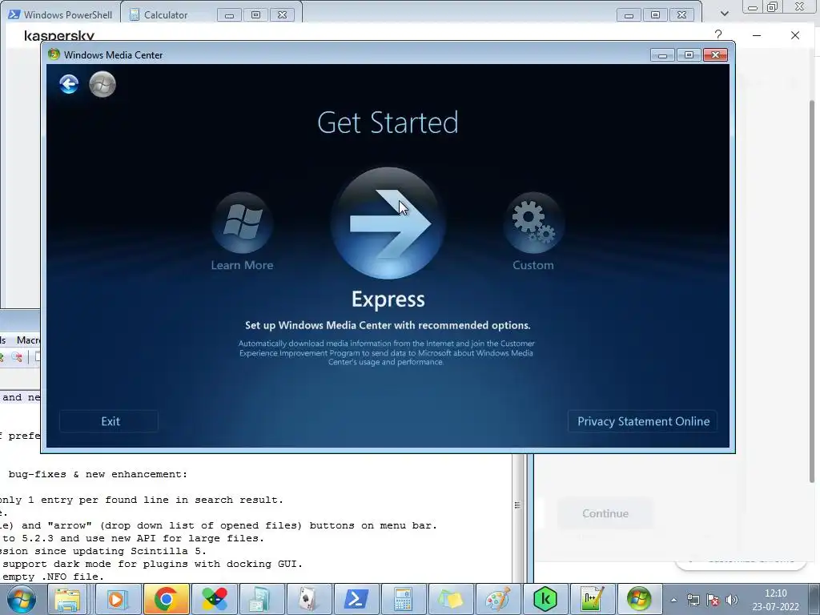
Task: Open the volume speaker tray icon
Action: tap(732, 600)
